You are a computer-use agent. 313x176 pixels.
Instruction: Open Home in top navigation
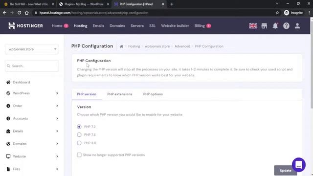[x=57, y=26]
